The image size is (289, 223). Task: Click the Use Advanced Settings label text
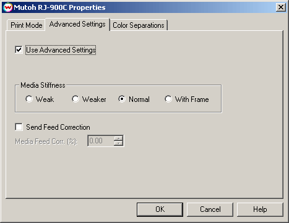tap(61, 50)
